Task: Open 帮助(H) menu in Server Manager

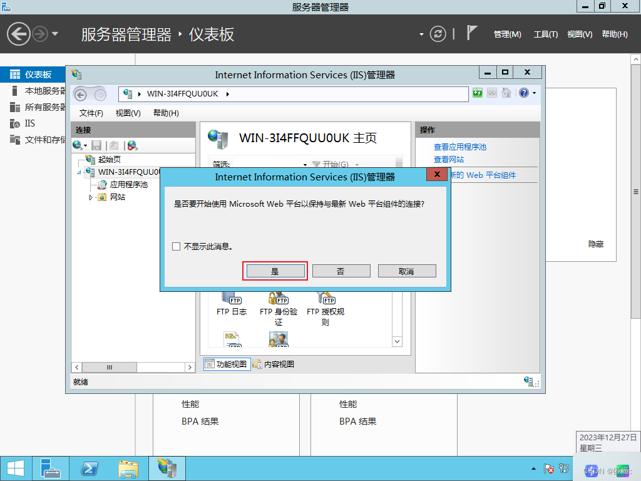Action: pyautogui.click(x=615, y=34)
